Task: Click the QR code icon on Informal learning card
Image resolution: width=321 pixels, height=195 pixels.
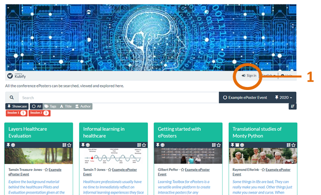Action: click(x=139, y=145)
